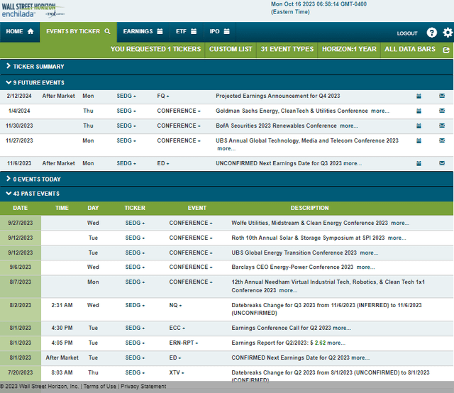Open the ETF tab
The image size is (454, 393).
tap(186, 31)
